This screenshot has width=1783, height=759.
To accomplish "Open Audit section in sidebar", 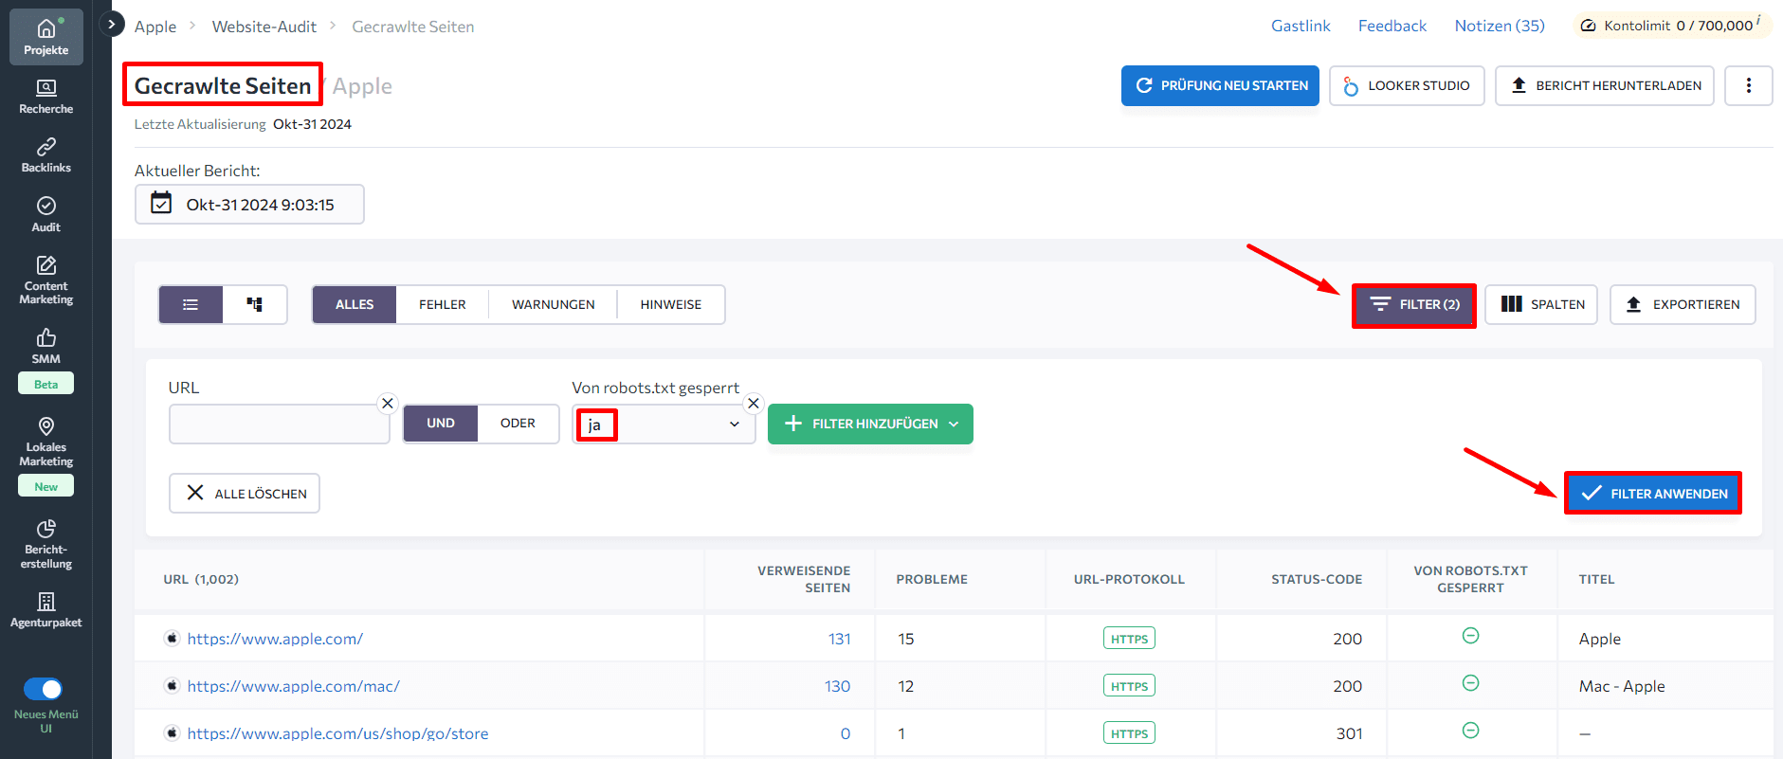I will click(45, 214).
